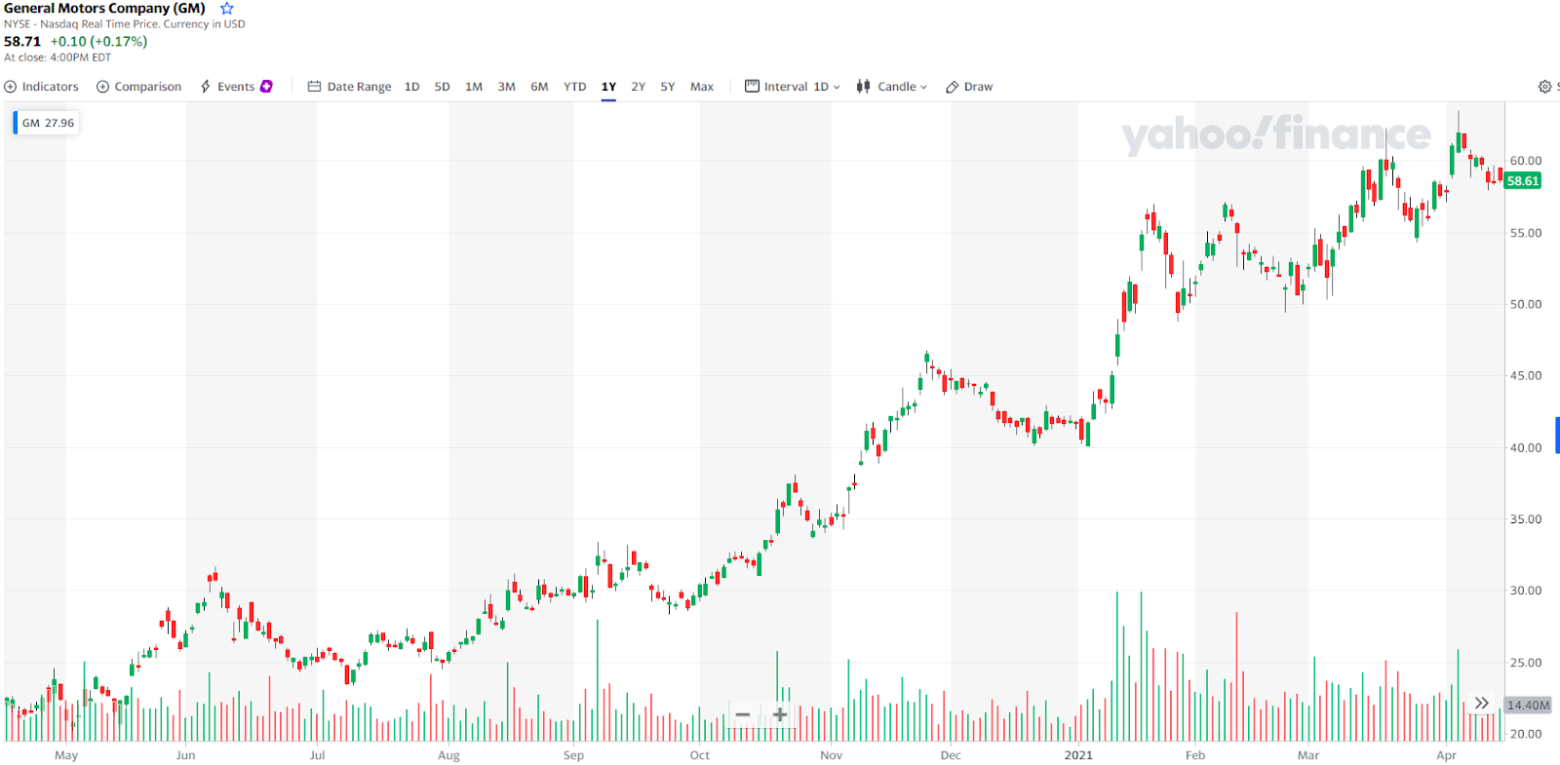Select the 5Y range tab

point(668,87)
